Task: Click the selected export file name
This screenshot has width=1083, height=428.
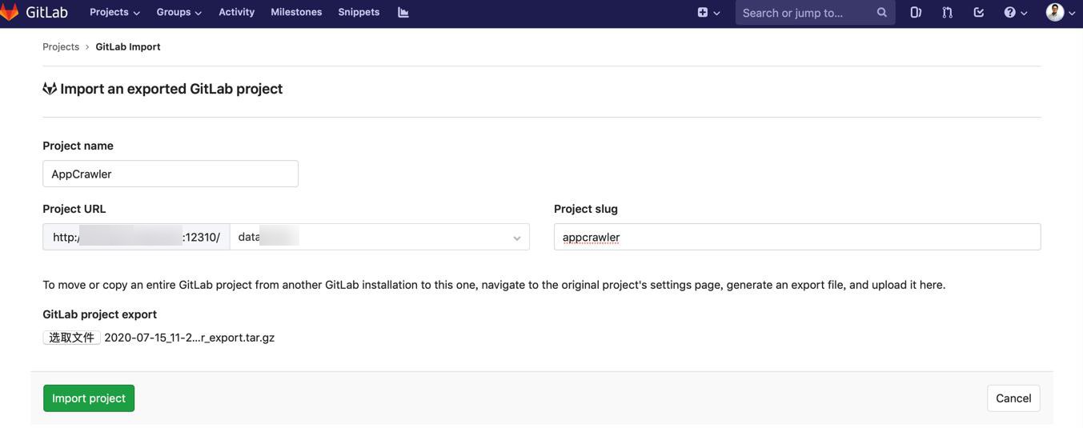Action: tap(190, 338)
